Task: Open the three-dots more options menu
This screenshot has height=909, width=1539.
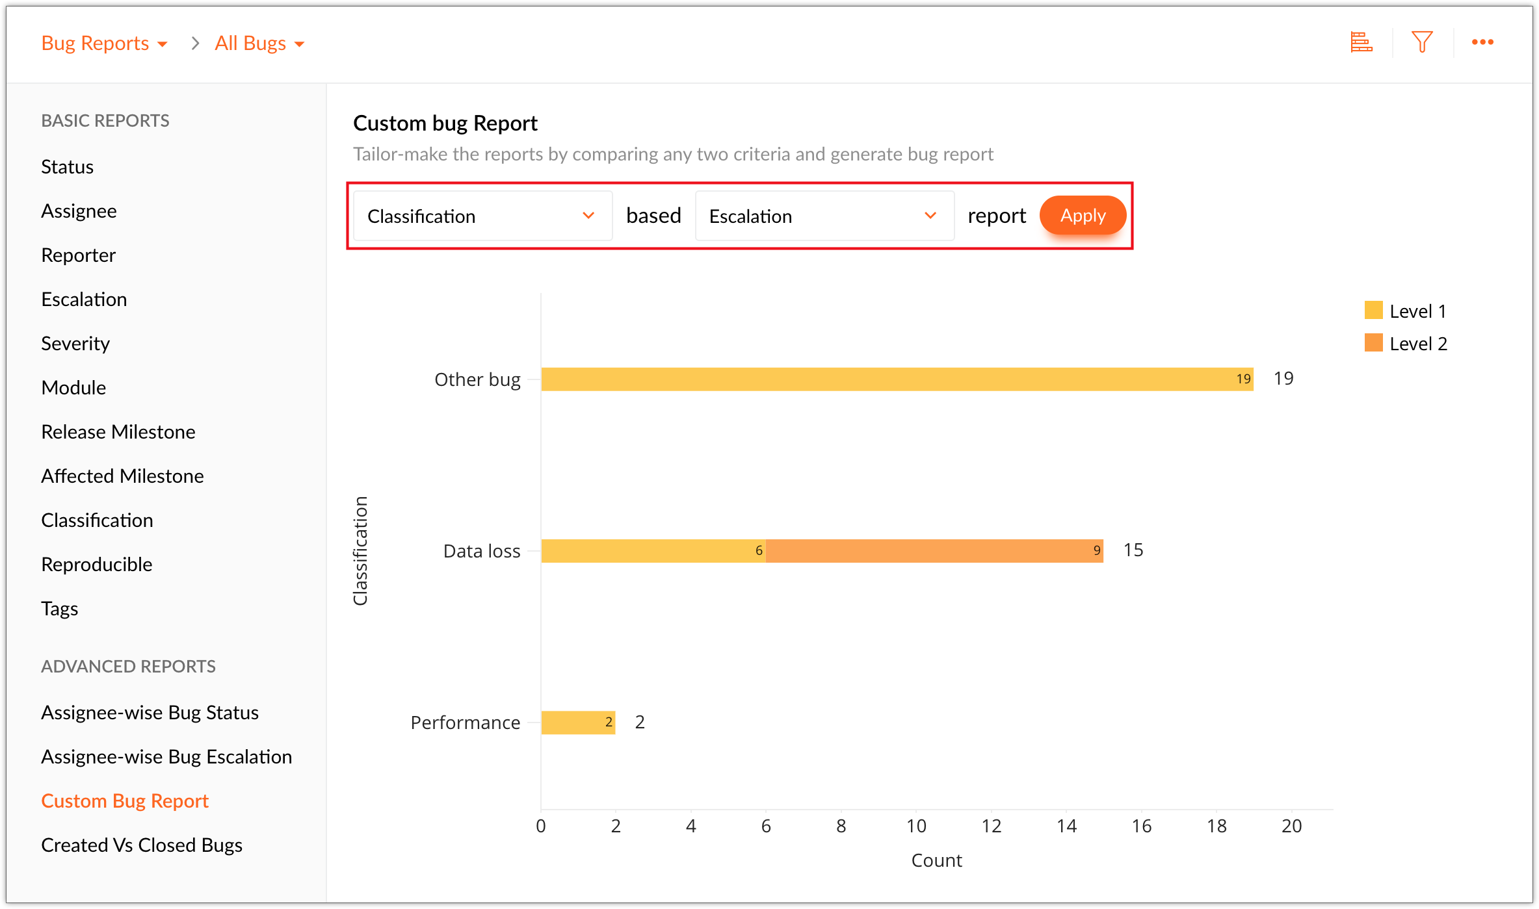Action: [1482, 43]
